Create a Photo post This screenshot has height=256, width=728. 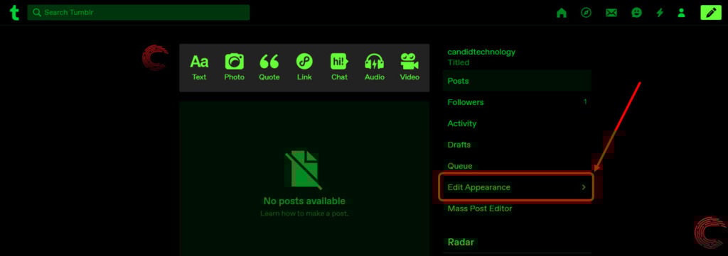[234, 67]
